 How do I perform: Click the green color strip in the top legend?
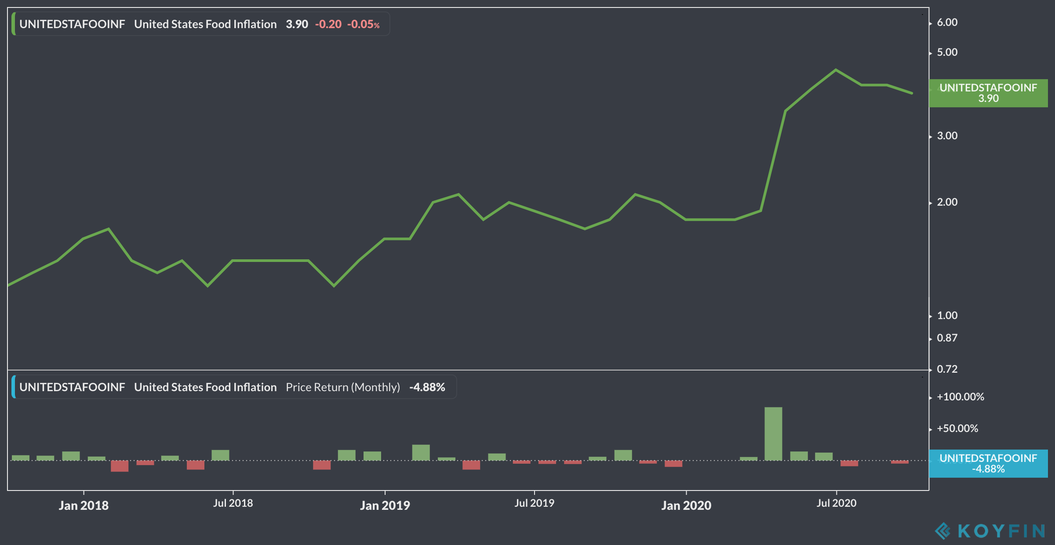[x=14, y=24]
